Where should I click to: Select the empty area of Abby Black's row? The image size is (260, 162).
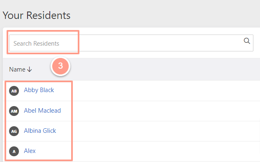click(166, 91)
